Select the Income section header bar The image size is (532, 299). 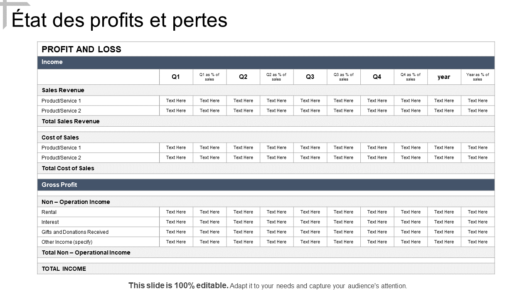click(x=266, y=62)
